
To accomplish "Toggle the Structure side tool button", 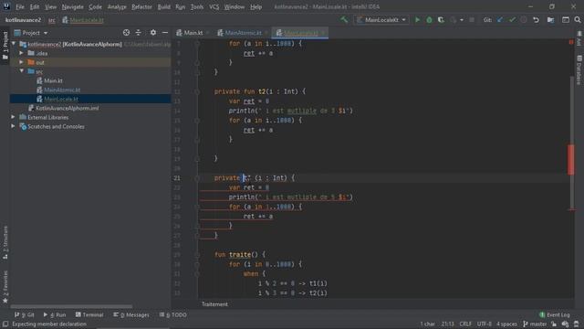I will (x=5, y=242).
